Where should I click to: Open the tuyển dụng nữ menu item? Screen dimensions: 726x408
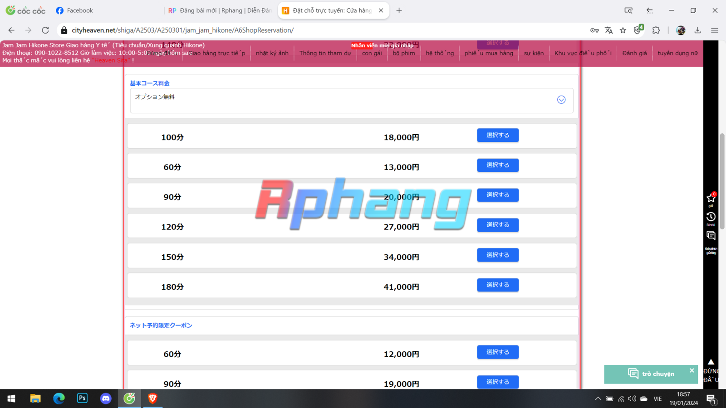[678, 53]
